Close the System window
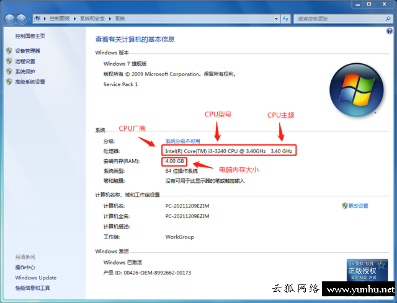 tap(385, 4)
